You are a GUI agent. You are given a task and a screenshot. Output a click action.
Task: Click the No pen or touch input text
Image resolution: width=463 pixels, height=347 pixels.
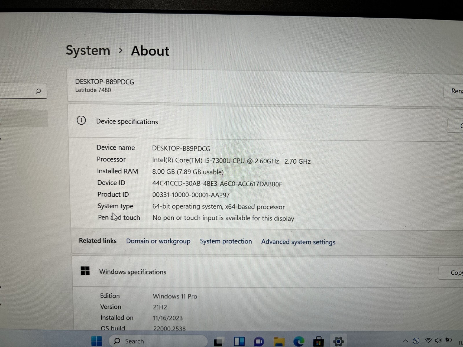click(223, 218)
